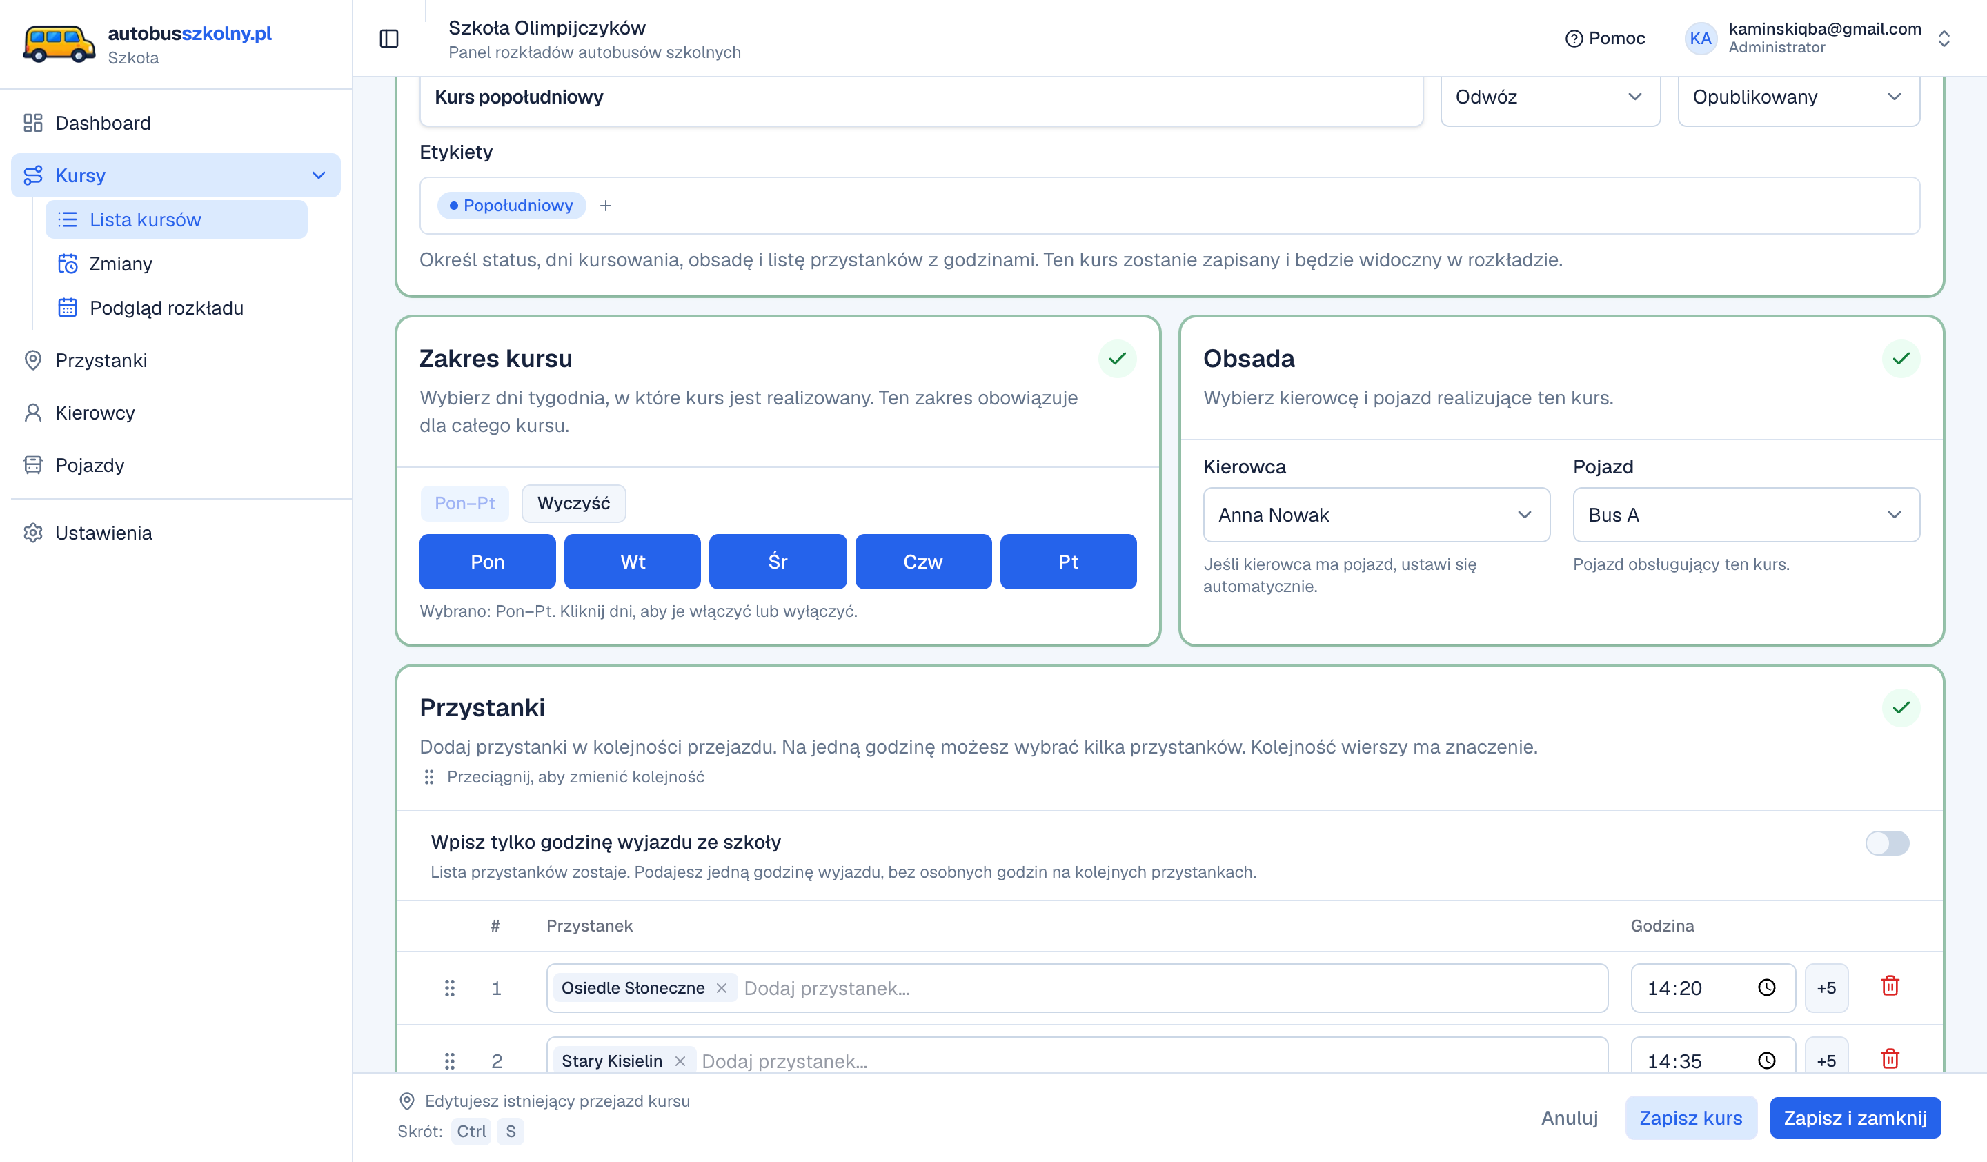Delete stop row 2 Stary Kisielin
This screenshot has width=1987, height=1162.
(1890, 1058)
